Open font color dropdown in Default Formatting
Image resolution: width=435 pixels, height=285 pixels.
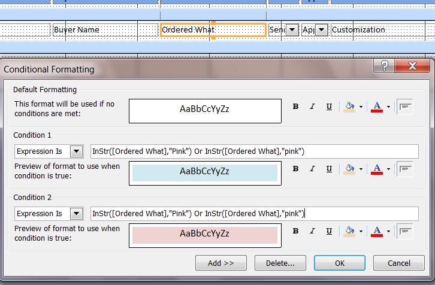coord(388,107)
